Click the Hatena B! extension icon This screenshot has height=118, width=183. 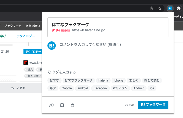coord(170,8)
